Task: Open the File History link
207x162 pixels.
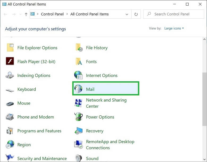Action: pos(97,48)
